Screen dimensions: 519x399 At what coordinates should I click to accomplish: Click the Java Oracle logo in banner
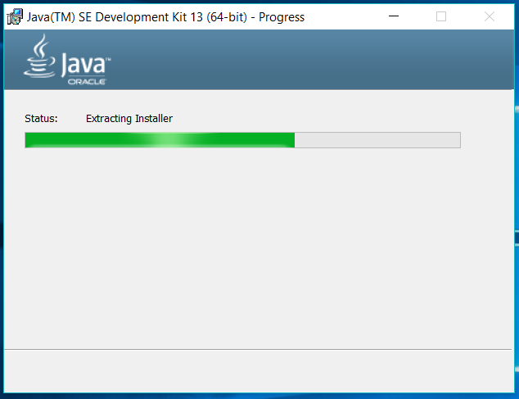click(67, 60)
